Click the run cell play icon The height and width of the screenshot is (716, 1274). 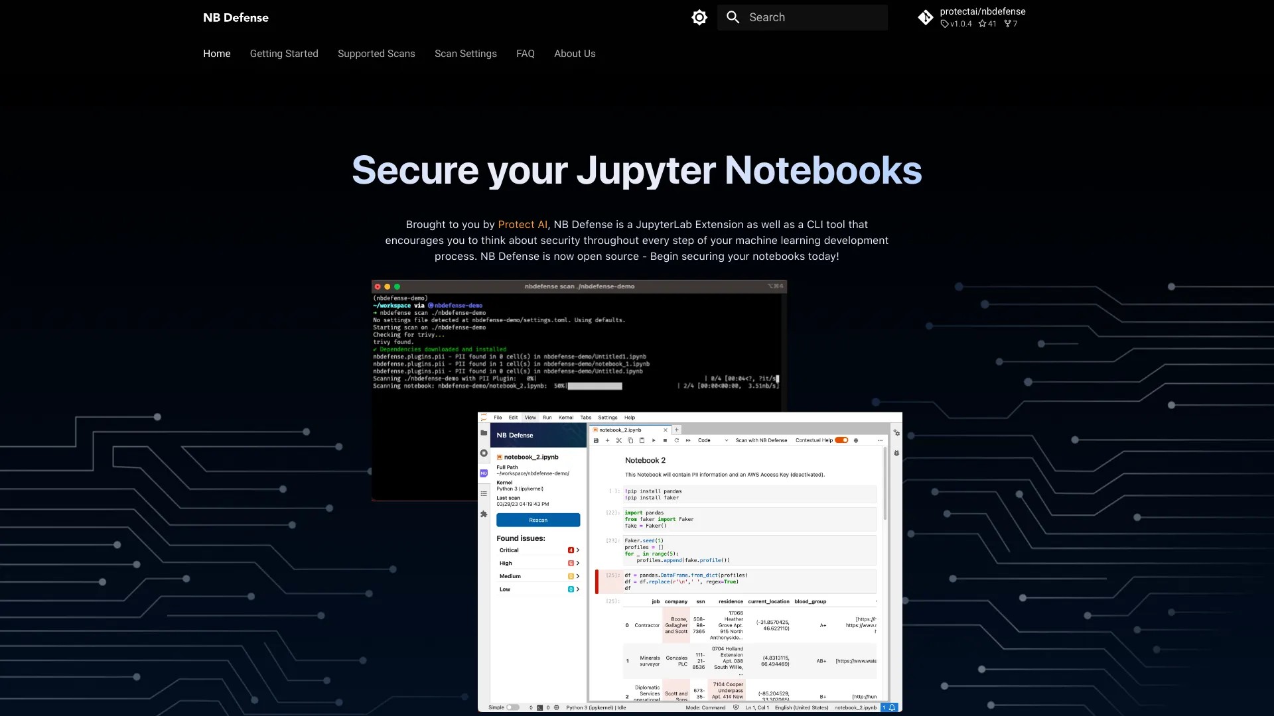pyautogui.click(x=654, y=440)
